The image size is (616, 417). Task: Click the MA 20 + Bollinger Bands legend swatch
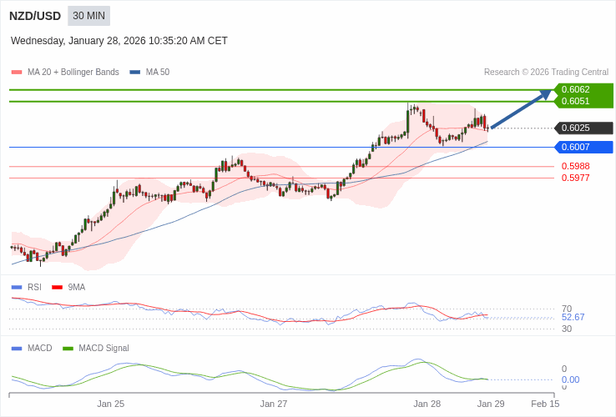click(x=17, y=73)
